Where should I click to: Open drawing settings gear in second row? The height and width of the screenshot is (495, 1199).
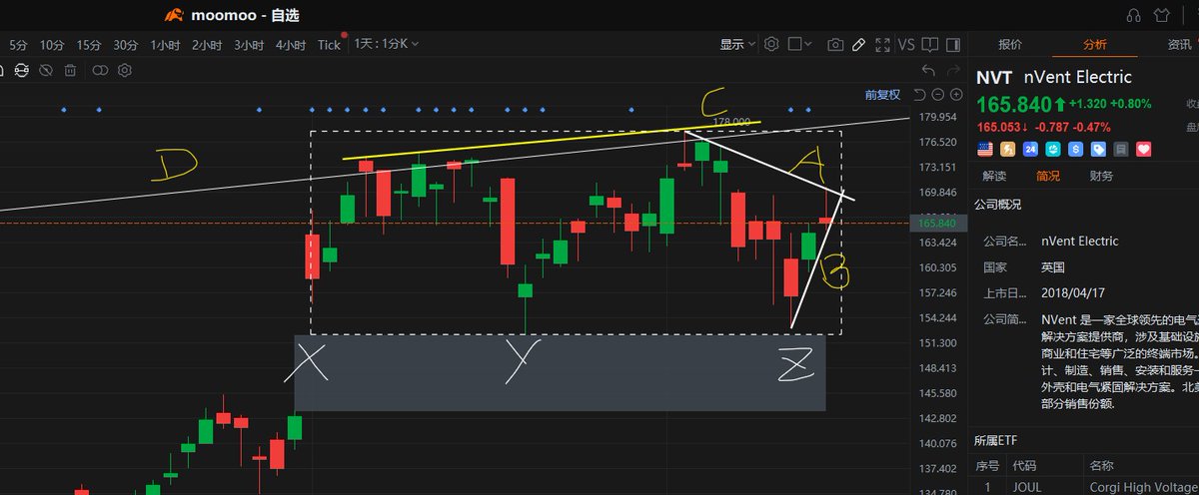coord(125,70)
